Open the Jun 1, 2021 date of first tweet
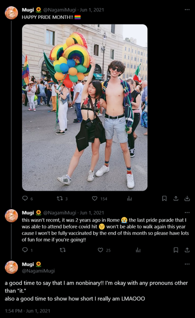Image resolution: width=195 pixels, height=318 pixels. [92, 10]
